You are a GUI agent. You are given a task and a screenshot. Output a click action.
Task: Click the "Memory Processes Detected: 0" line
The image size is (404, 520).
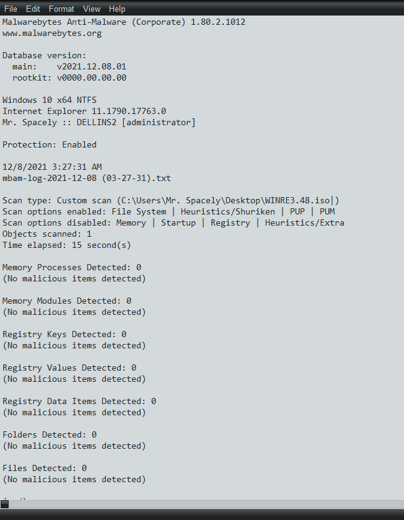tap(72, 267)
